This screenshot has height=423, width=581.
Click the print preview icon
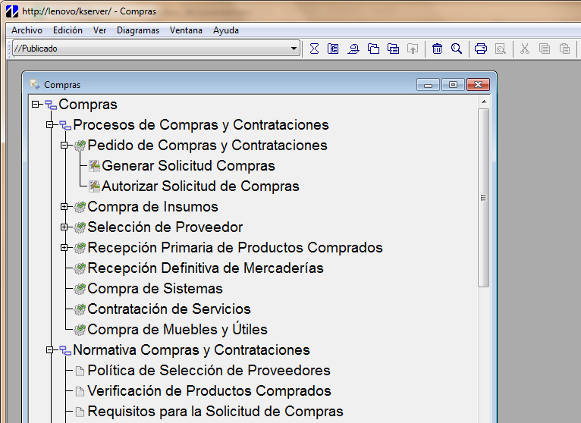point(501,49)
